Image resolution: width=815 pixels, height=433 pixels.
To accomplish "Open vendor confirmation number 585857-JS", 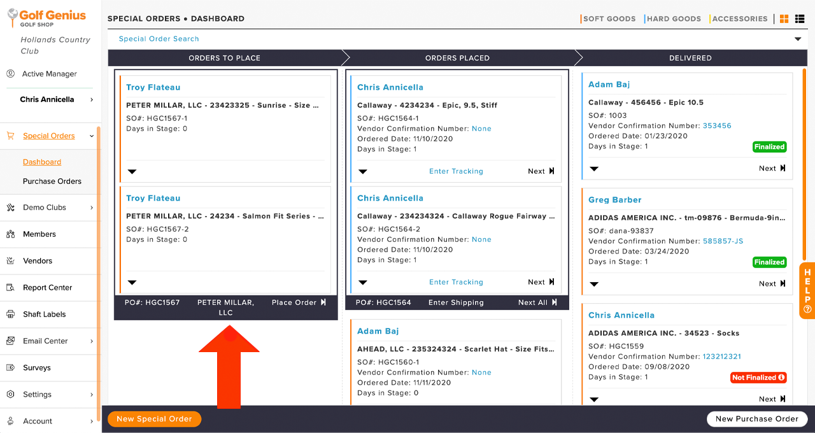I will tap(723, 241).
